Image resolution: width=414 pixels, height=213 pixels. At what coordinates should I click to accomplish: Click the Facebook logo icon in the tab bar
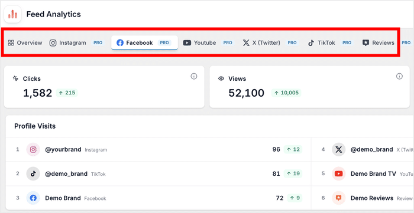(x=120, y=42)
